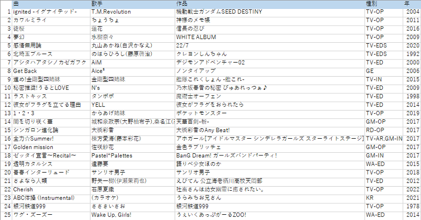421x220 pixels.
Task: Select the 作品 column header
Action: pyautogui.click(x=270, y=4)
